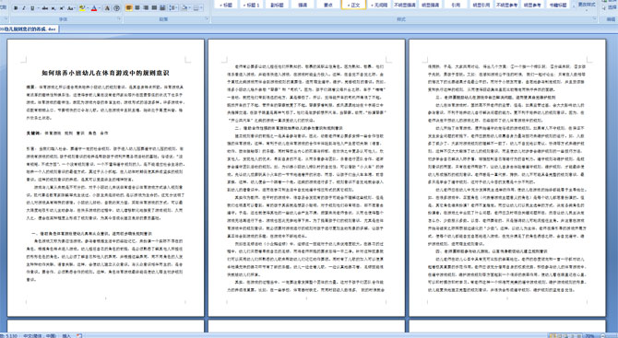
Task: Toggle bold formatting in font group
Action: tap(16, 8)
